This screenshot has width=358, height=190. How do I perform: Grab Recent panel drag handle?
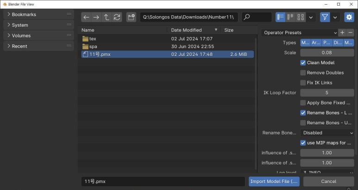coord(69,46)
